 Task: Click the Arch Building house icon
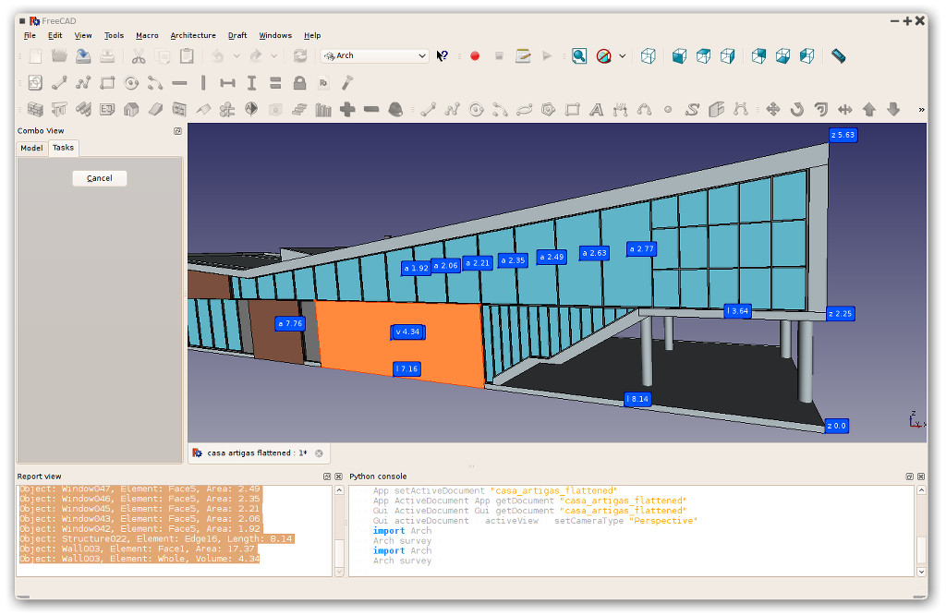tap(131, 109)
